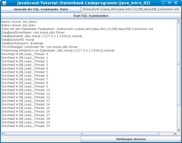The height and width of the screenshot is (143, 182).
Task: Click the 'Meldungen drucken' button
Action: pos(131,139)
